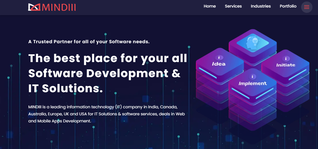Click the 'A Trusted Partner' tagline text

tap(89, 42)
